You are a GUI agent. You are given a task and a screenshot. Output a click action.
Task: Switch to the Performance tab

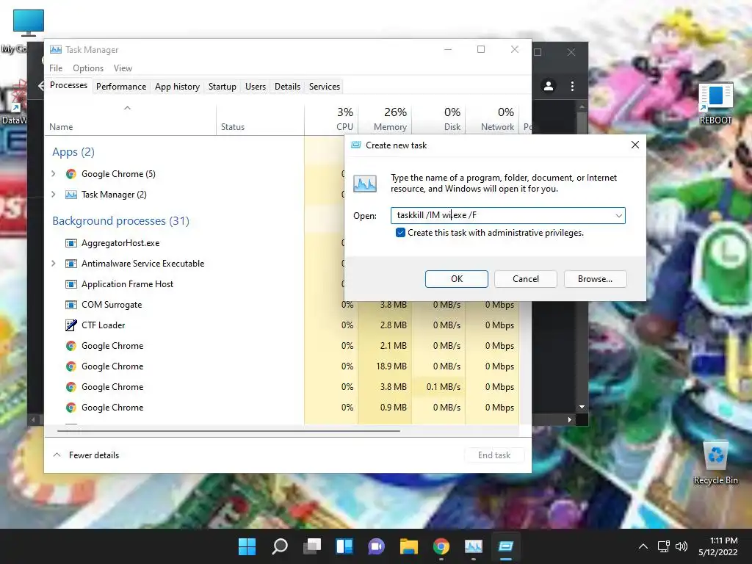point(121,87)
